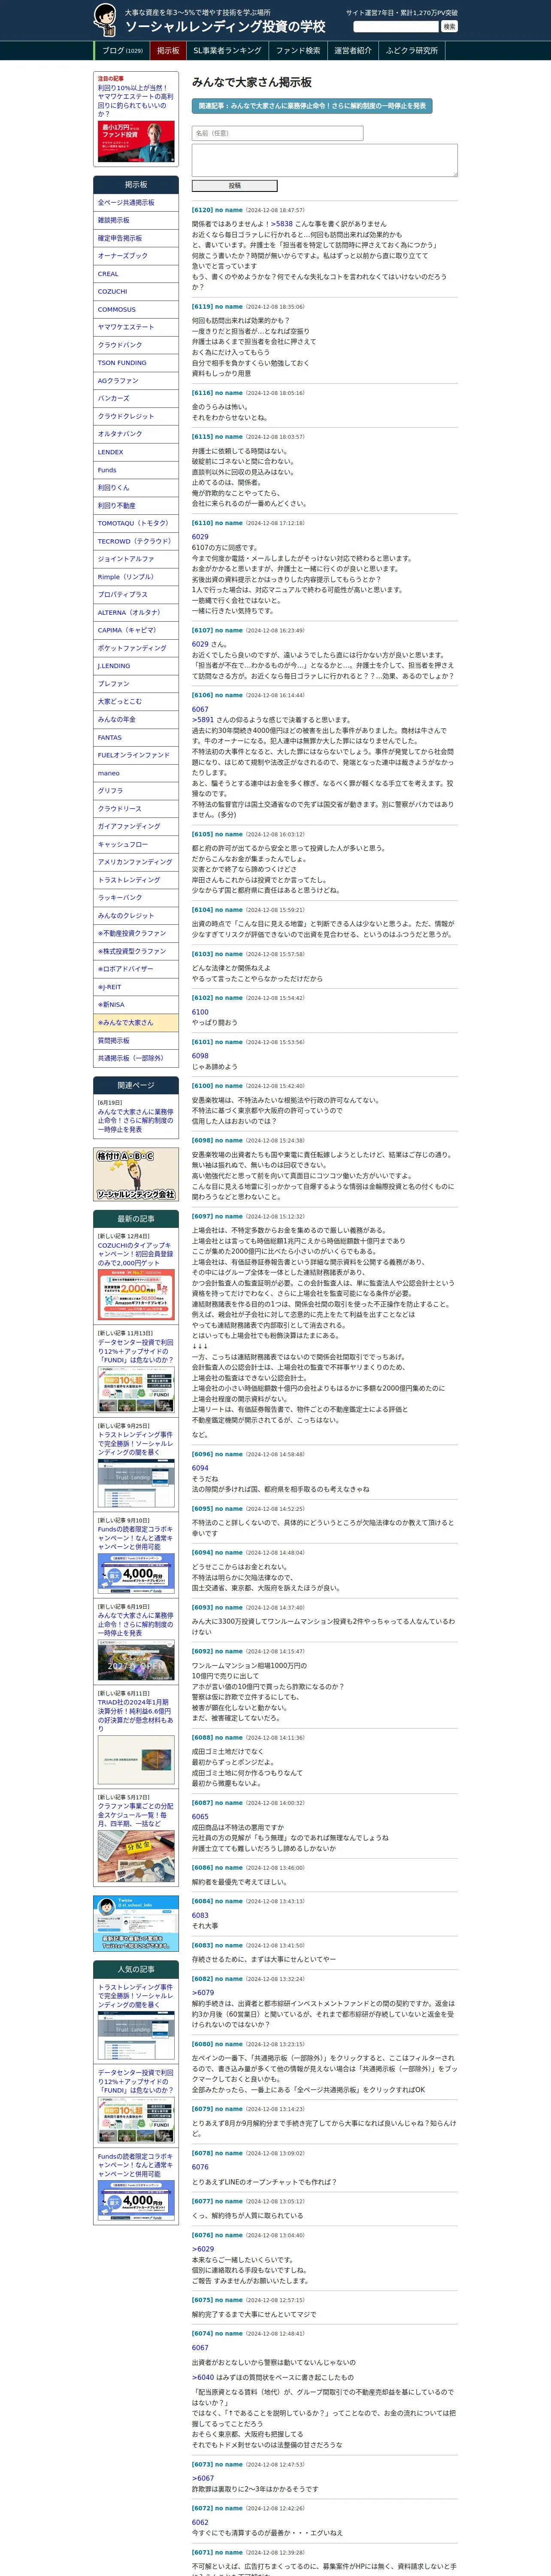
Task: Follow the 6094 reference in post 6096
Action: coord(200,1468)
